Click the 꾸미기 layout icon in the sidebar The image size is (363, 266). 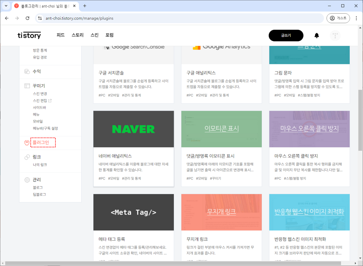[27, 86]
